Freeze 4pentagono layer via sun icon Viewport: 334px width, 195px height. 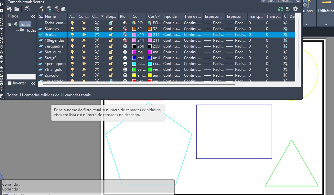coord(84,64)
